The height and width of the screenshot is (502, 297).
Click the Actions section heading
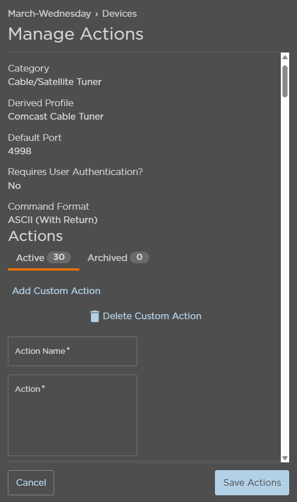(x=36, y=236)
